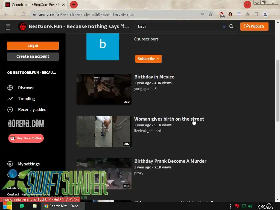Open the Discover page from the sidebar
The height and width of the screenshot is (210, 280).
coord(26,88)
